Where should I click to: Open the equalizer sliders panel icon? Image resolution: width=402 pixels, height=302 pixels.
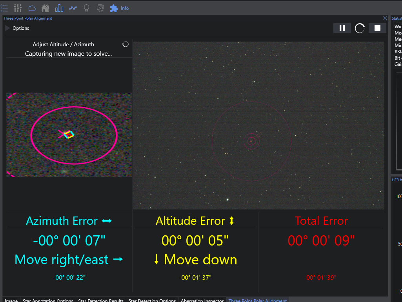click(x=18, y=8)
